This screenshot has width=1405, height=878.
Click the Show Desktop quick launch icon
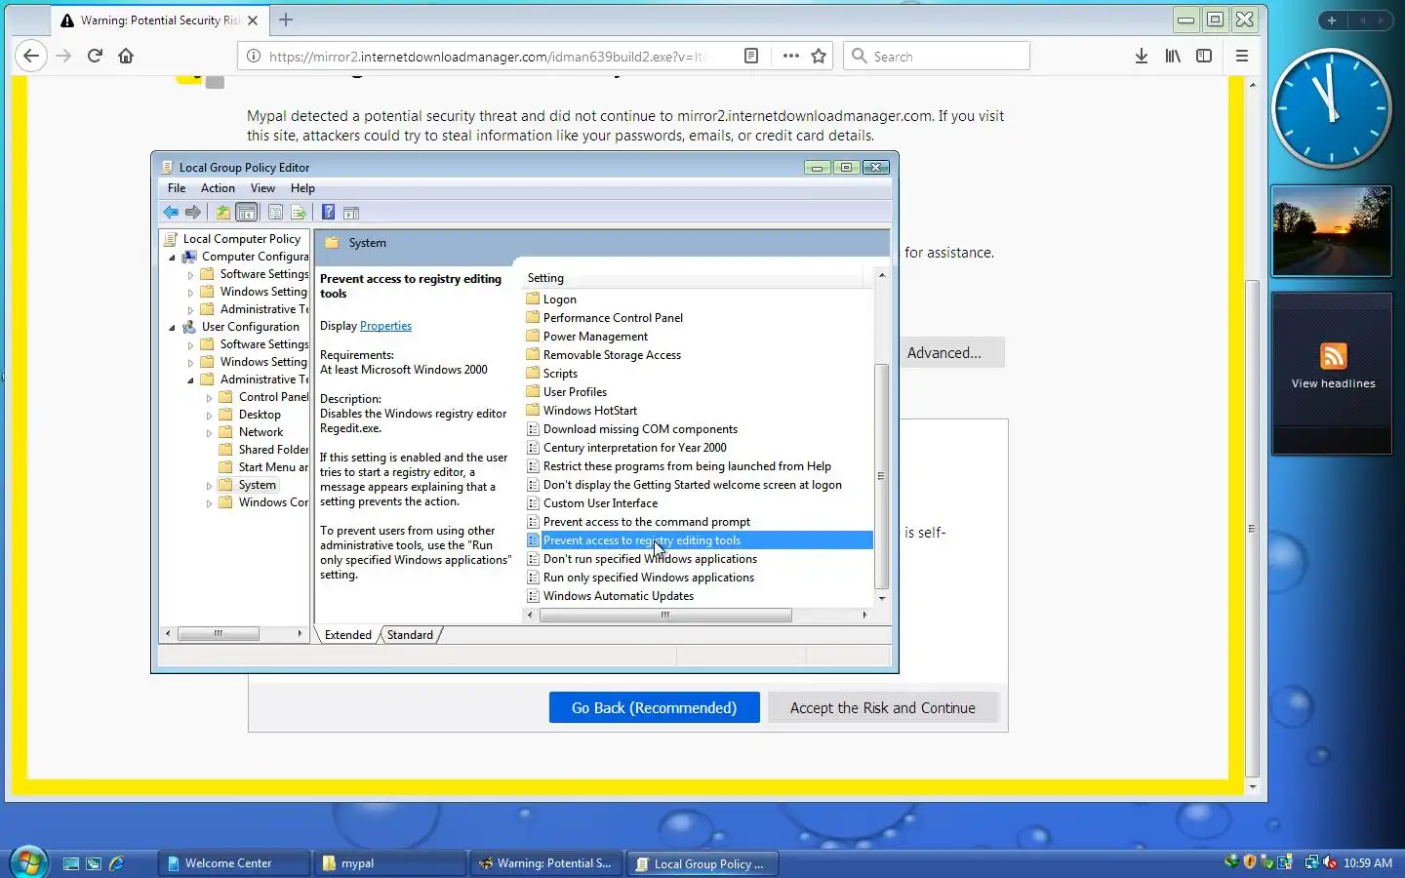click(71, 863)
